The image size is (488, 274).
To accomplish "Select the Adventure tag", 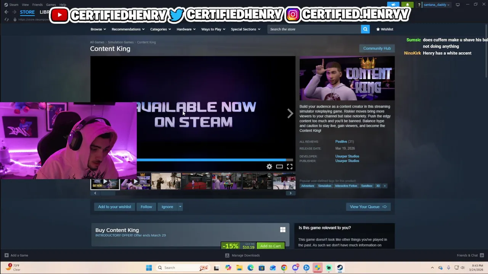I will coord(308,186).
